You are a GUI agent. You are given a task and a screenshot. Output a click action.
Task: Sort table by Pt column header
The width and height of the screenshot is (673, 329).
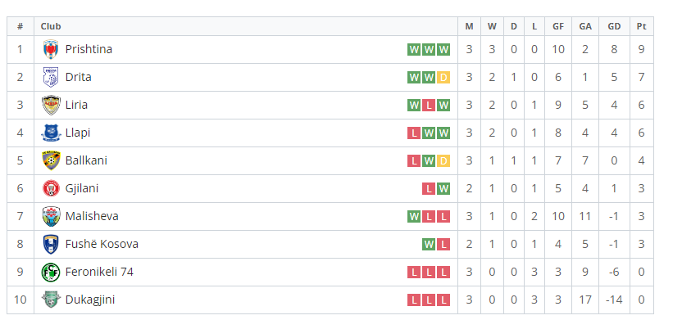pos(642,26)
